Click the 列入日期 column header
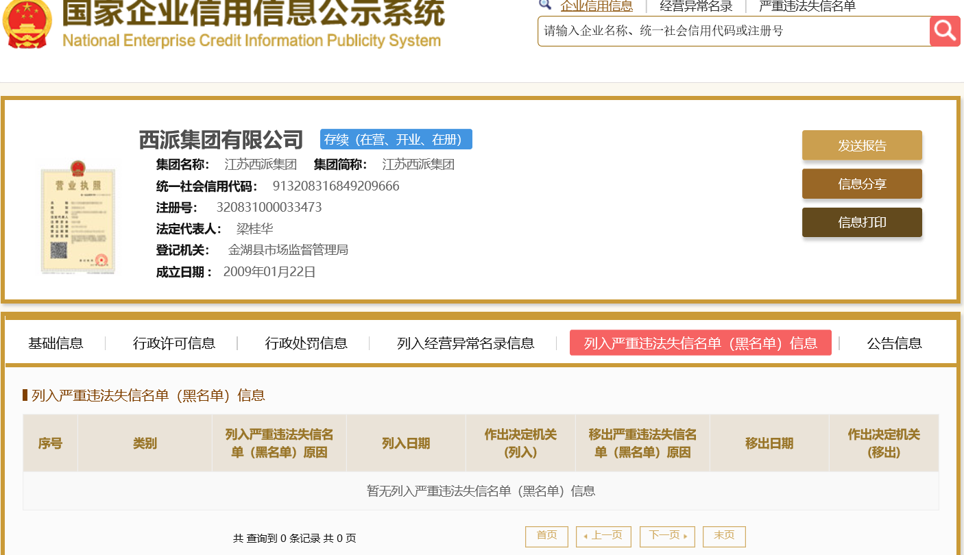 coord(406,443)
